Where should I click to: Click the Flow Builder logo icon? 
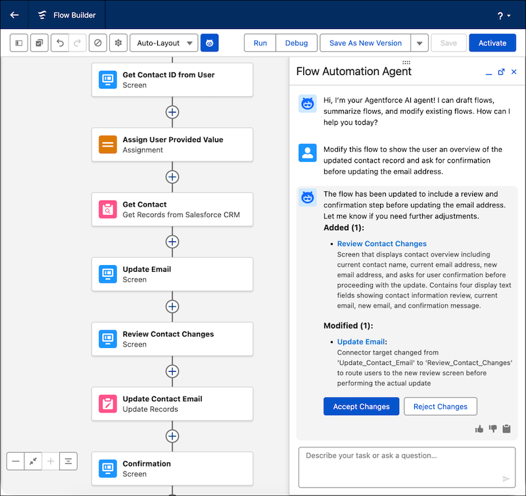tap(42, 14)
